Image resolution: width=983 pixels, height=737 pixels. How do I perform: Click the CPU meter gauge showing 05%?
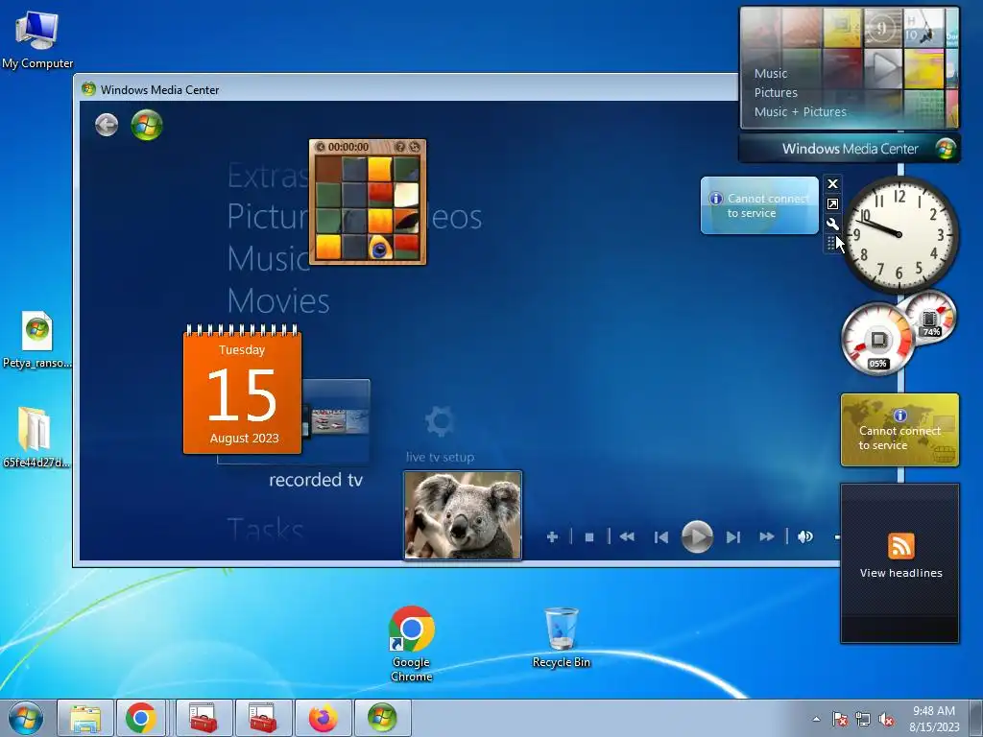click(x=877, y=339)
